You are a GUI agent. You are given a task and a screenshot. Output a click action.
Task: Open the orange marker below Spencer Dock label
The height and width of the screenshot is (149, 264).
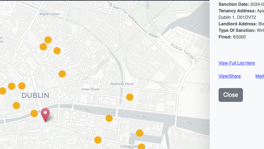[x=130, y=97]
